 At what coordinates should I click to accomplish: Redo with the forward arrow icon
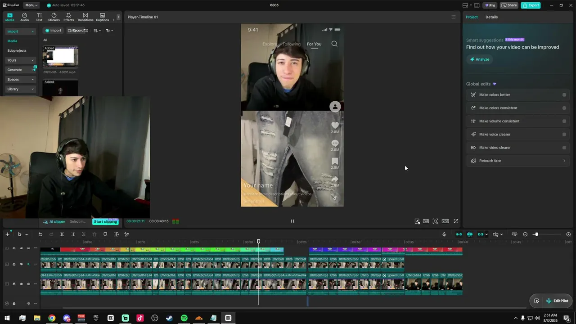click(51, 234)
